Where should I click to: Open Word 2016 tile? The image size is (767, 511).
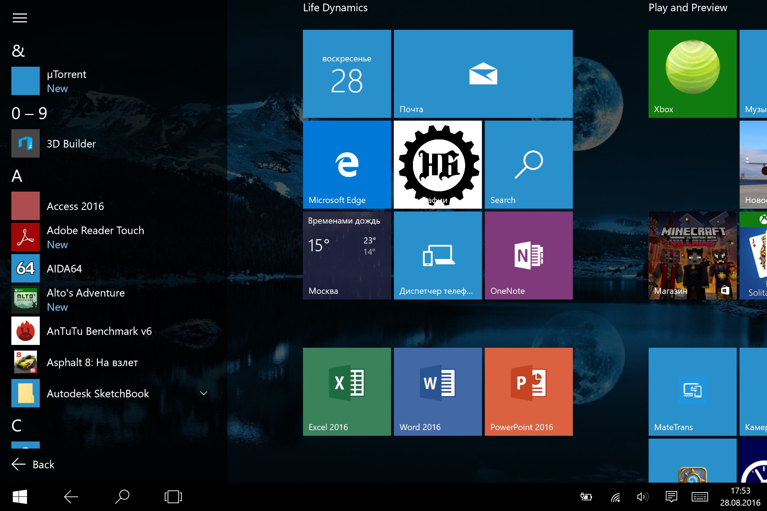(438, 392)
